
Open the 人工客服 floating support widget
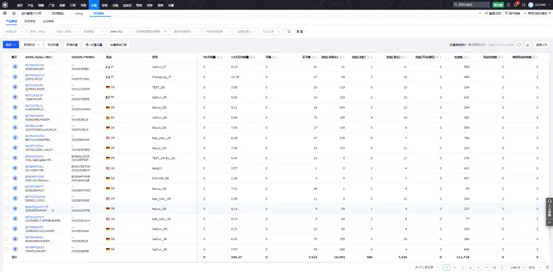(x=549, y=208)
